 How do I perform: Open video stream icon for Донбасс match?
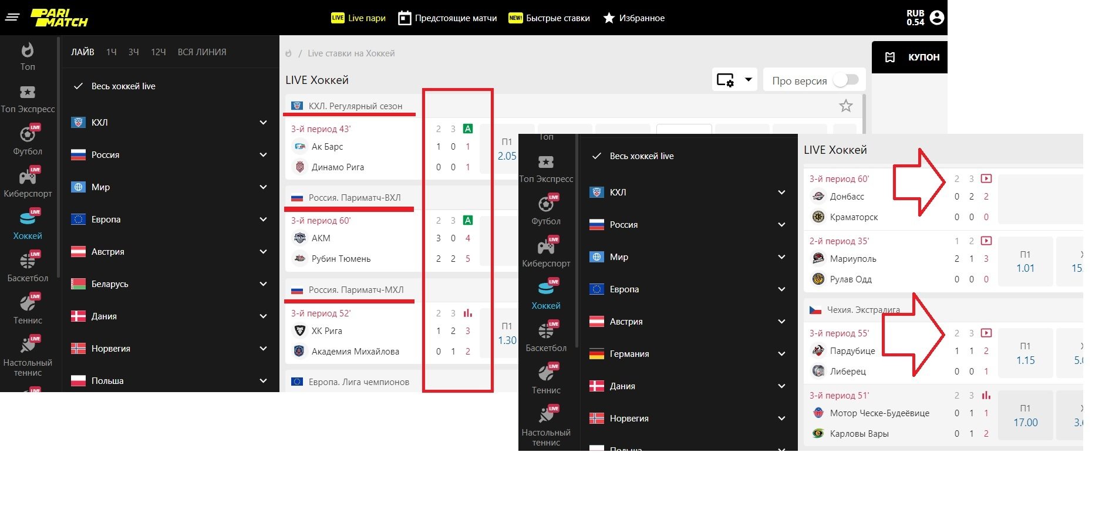click(986, 178)
